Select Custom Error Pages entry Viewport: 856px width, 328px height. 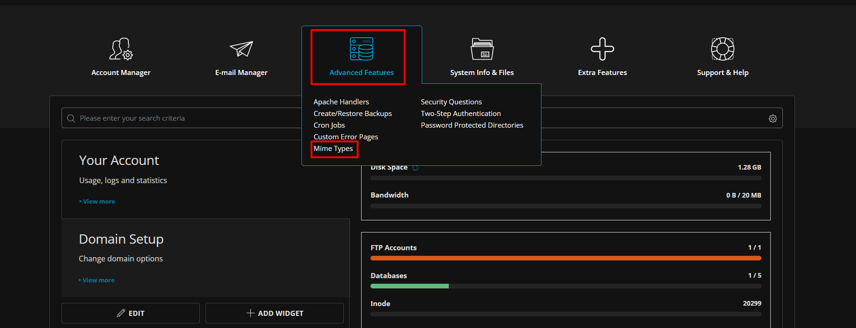pos(346,137)
